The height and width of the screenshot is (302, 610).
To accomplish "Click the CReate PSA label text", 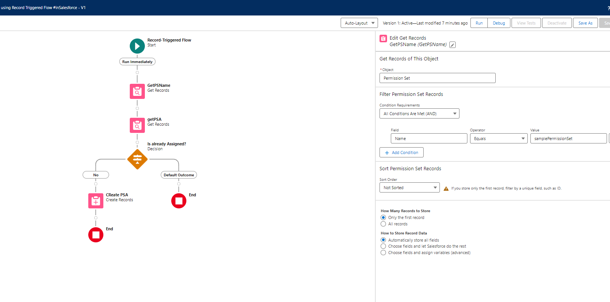I will (x=117, y=195).
